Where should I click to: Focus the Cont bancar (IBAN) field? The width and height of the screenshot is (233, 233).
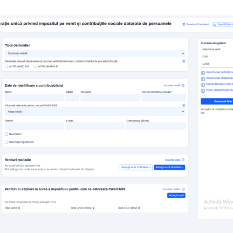pos(156,126)
